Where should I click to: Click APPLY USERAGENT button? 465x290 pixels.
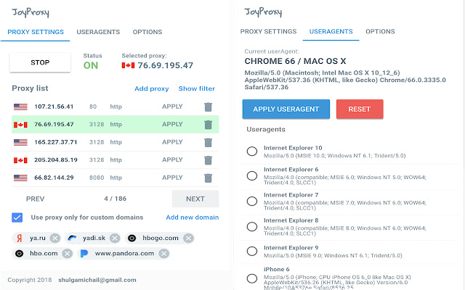point(286,109)
